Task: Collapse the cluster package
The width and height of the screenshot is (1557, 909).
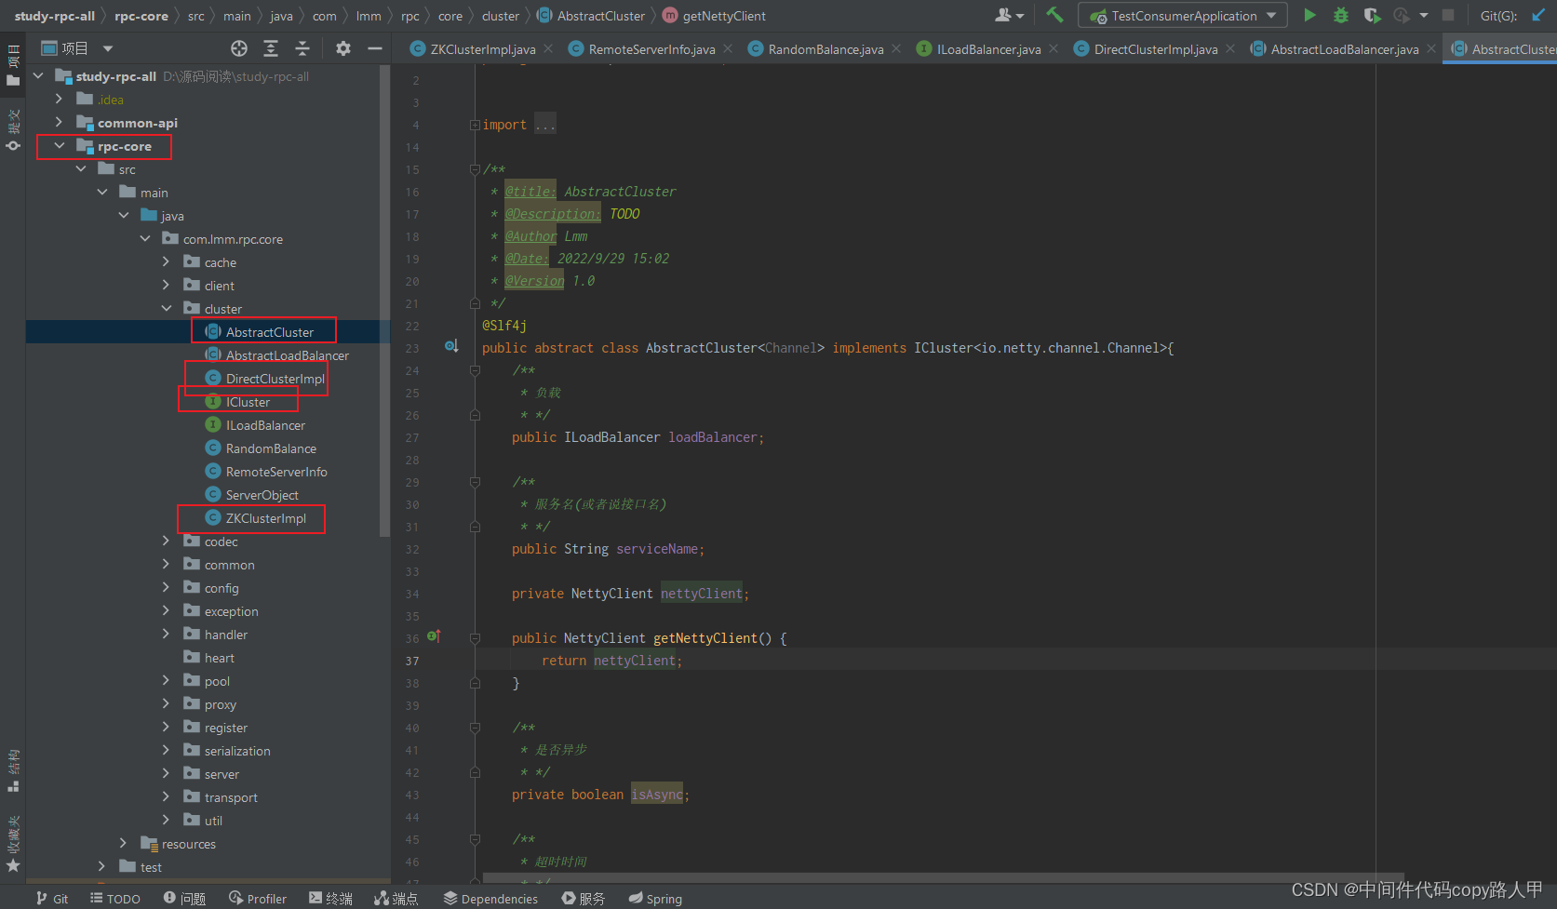Action: [x=167, y=309]
